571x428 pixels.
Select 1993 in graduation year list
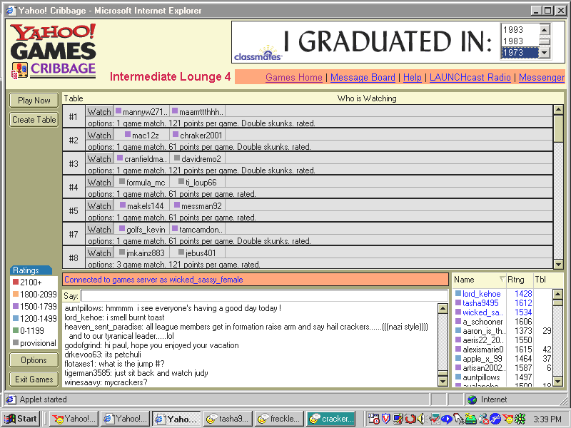520,29
